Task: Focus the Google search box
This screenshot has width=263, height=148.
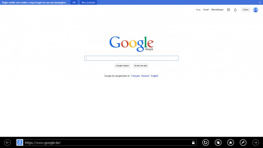Action: (x=131, y=58)
